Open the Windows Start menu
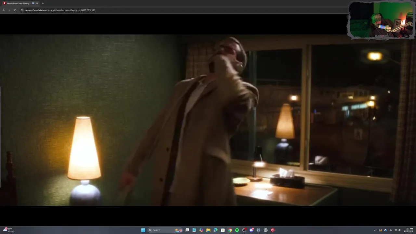This screenshot has width=416, height=234. click(x=143, y=230)
